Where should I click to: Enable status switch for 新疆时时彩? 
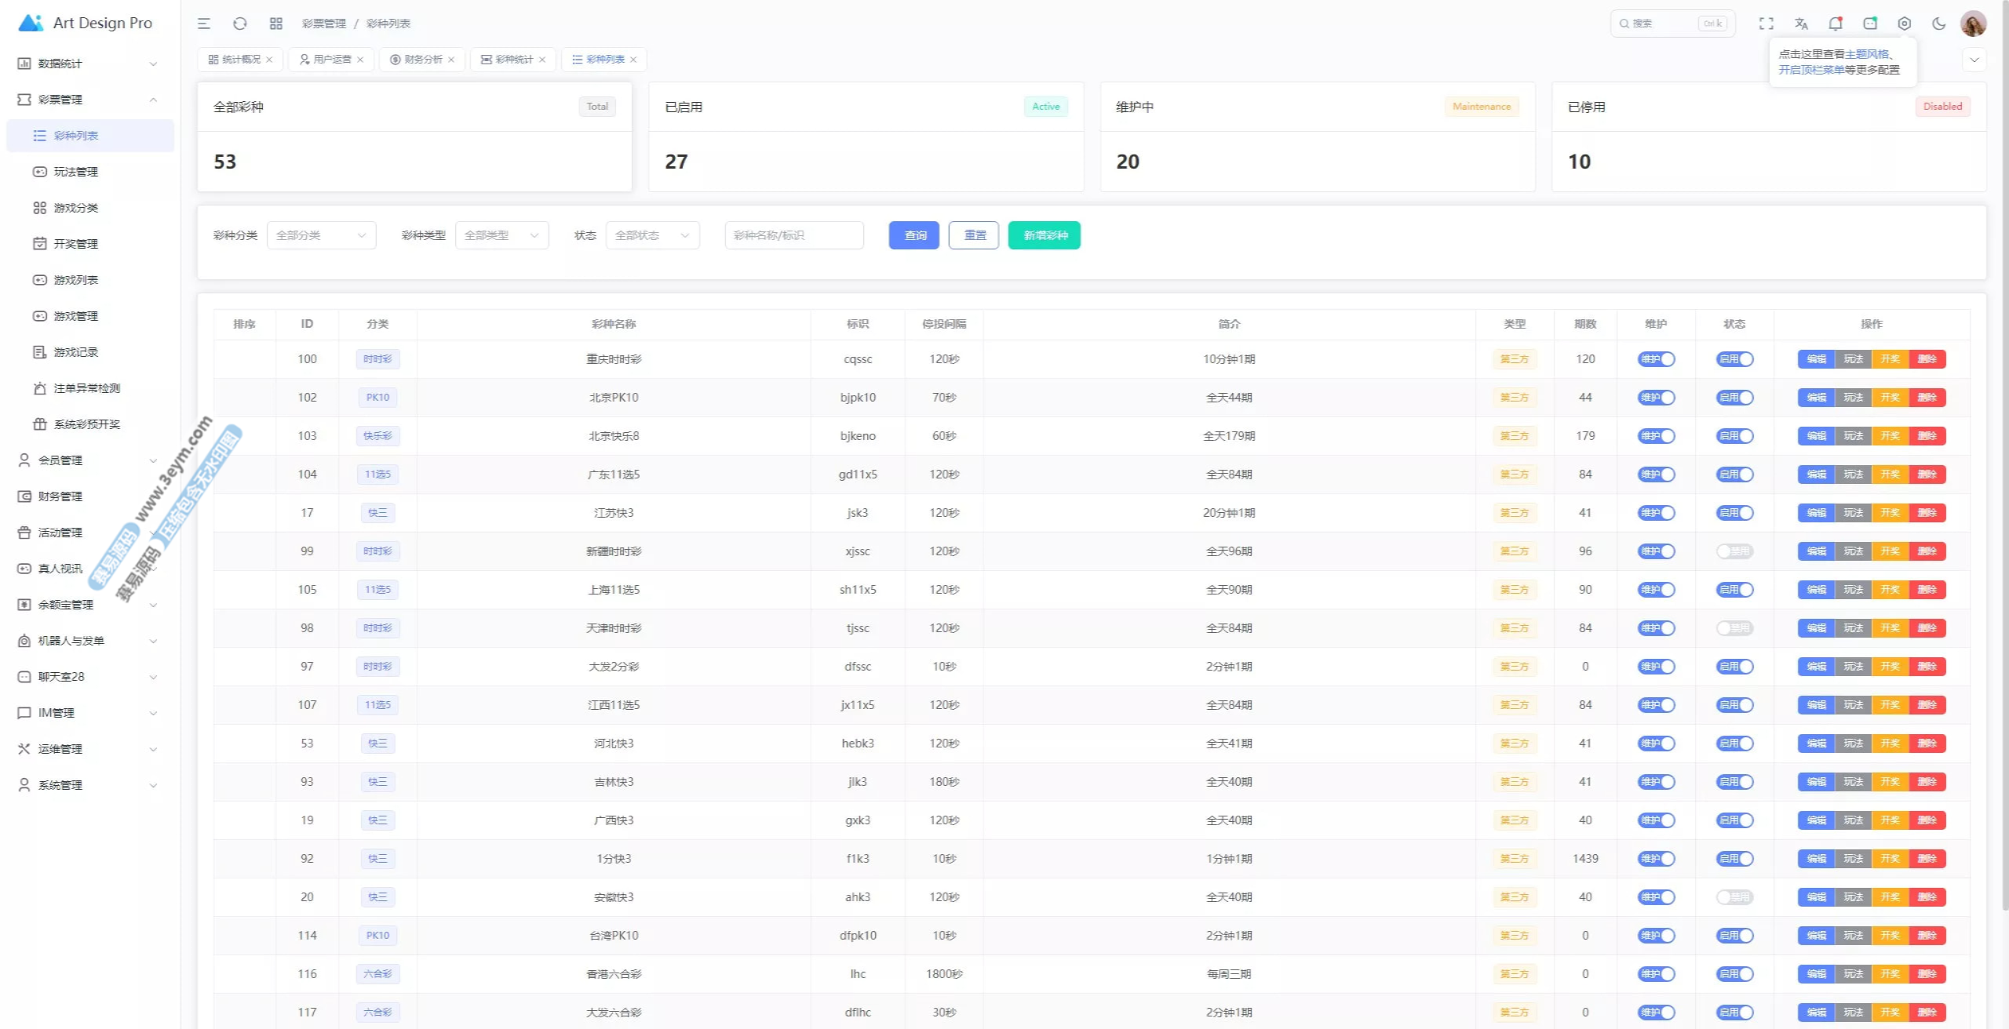click(1734, 551)
